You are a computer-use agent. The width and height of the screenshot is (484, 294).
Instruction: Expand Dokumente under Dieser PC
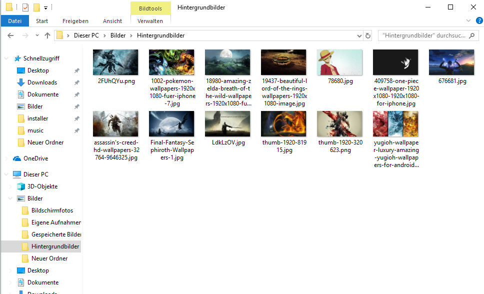pos(10,282)
